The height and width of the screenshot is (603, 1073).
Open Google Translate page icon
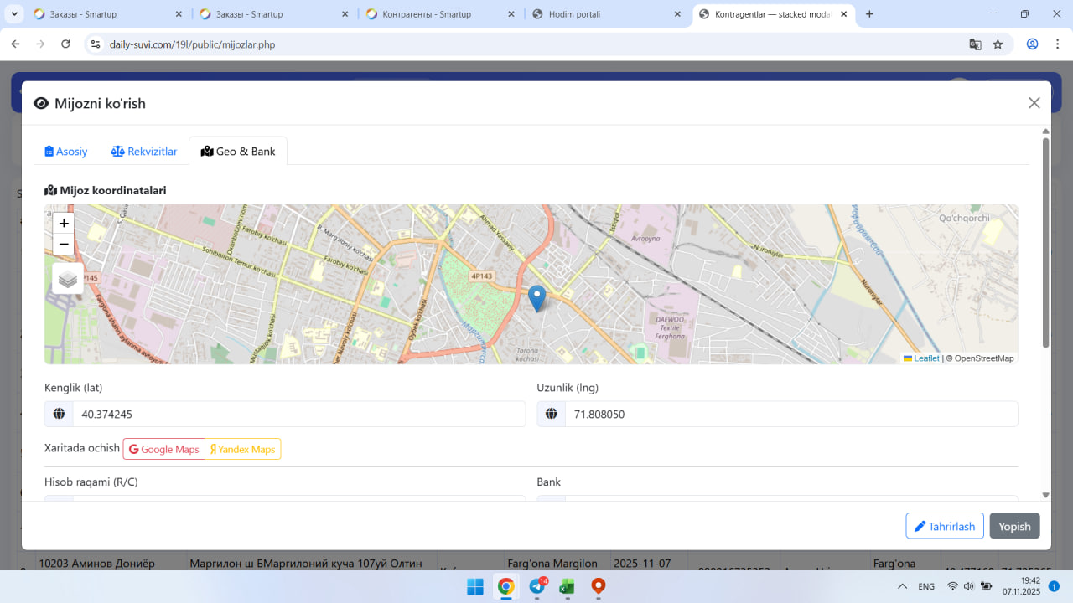point(975,44)
